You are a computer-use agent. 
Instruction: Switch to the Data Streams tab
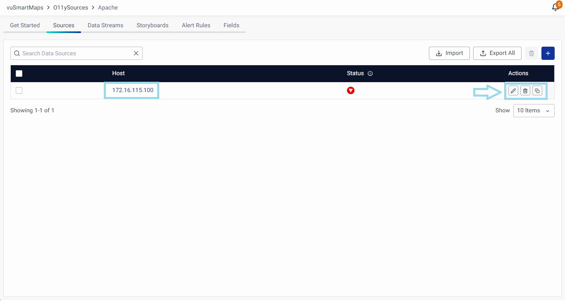tap(105, 25)
